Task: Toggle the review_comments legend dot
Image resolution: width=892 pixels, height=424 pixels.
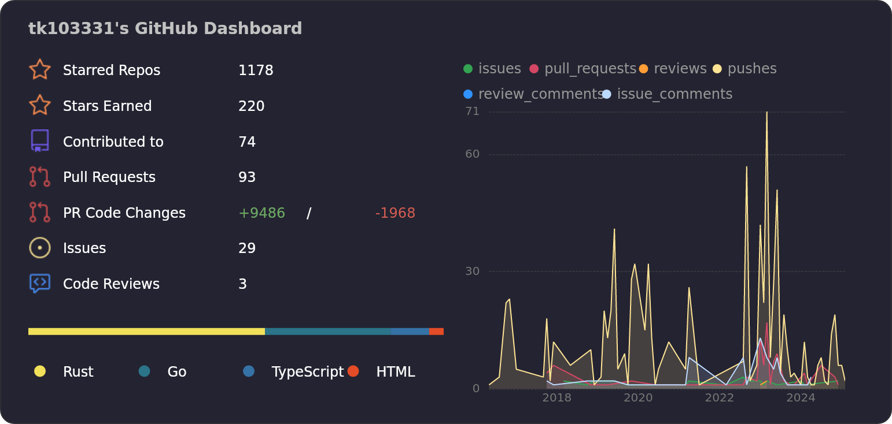Action: point(468,94)
